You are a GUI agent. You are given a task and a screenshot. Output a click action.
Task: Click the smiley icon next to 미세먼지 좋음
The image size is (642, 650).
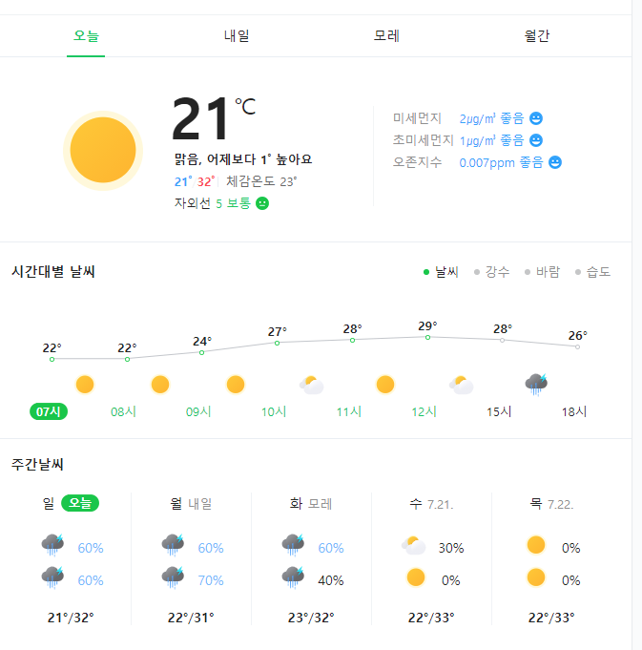pos(536,118)
